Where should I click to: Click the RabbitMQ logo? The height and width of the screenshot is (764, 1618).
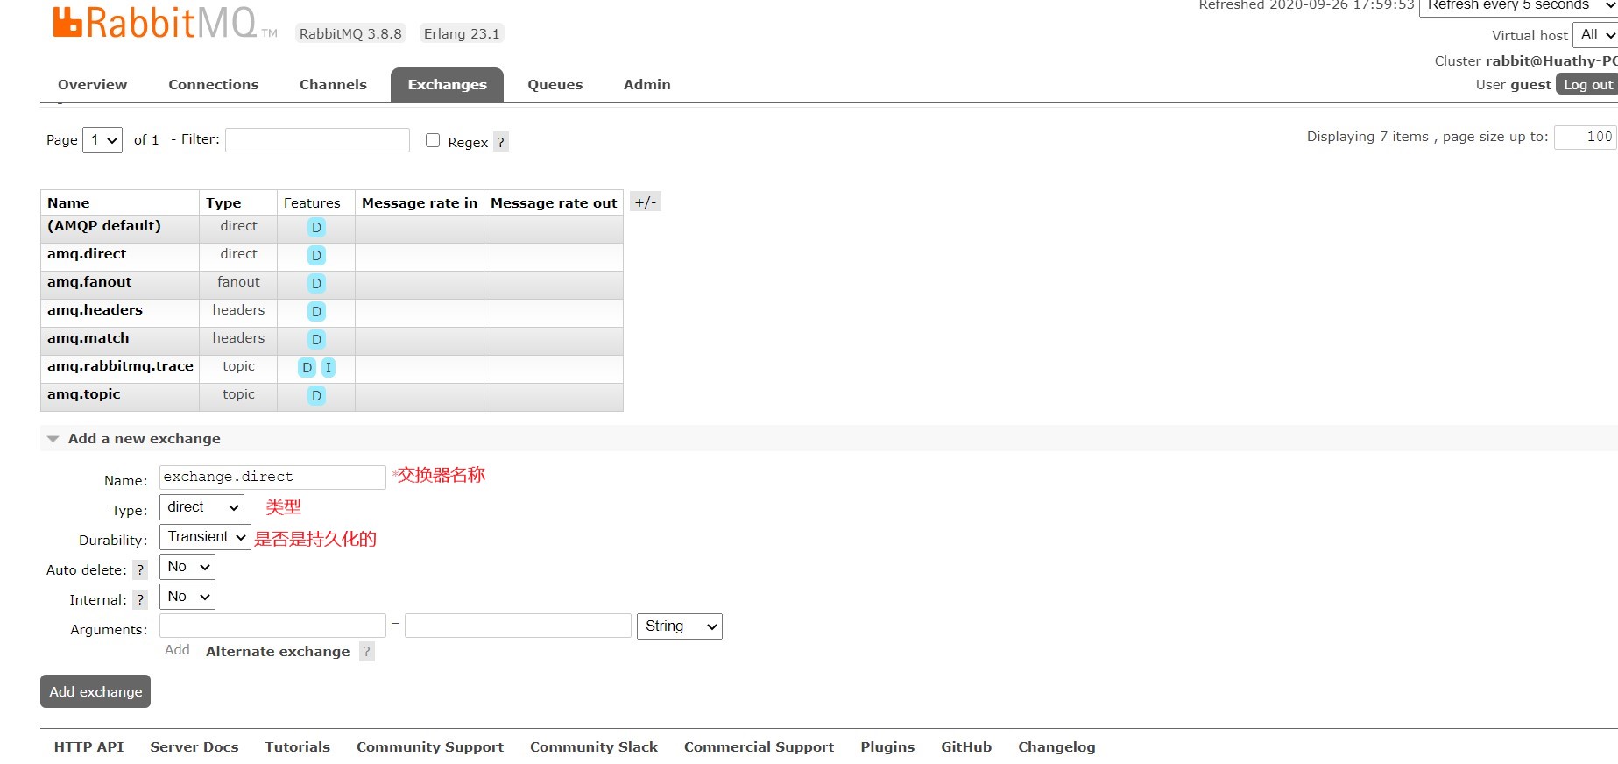165,23
